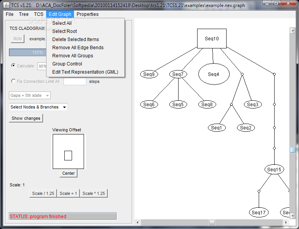
Task: Select the Seq17 node
Action: [259, 212]
